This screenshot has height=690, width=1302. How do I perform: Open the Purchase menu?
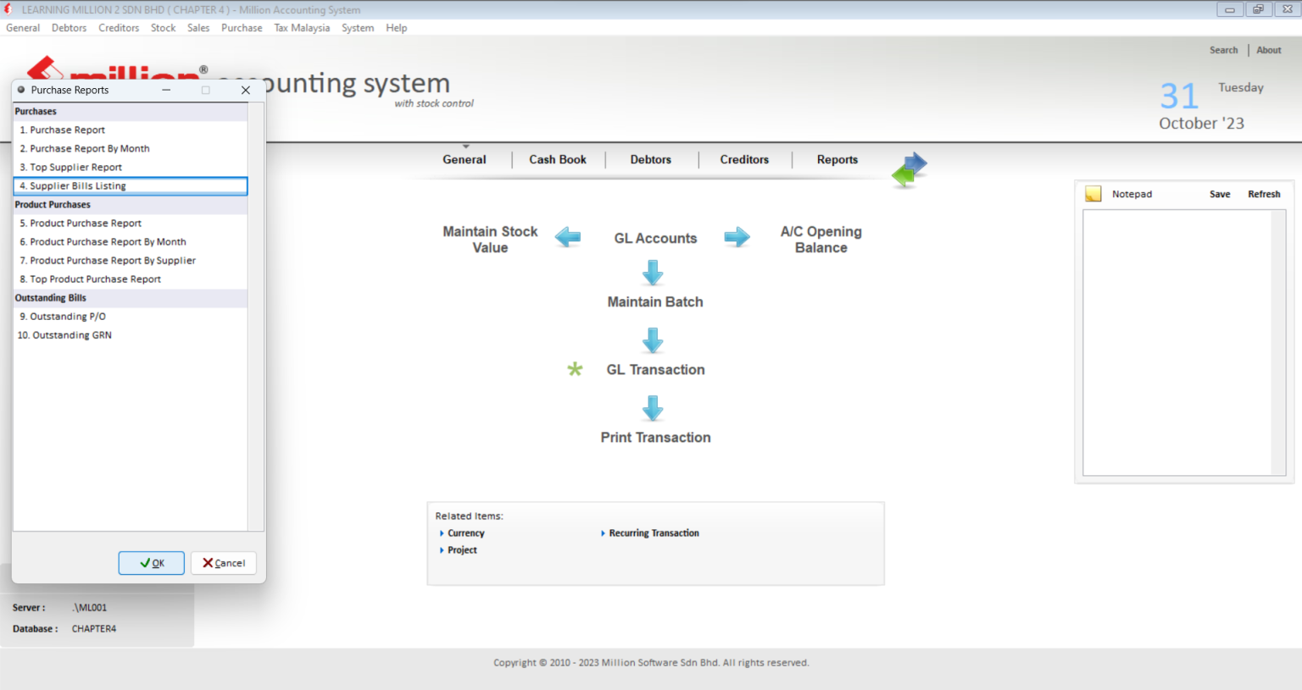(x=242, y=28)
